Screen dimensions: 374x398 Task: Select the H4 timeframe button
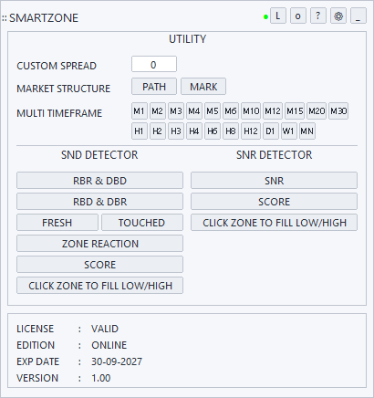coord(194,131)
